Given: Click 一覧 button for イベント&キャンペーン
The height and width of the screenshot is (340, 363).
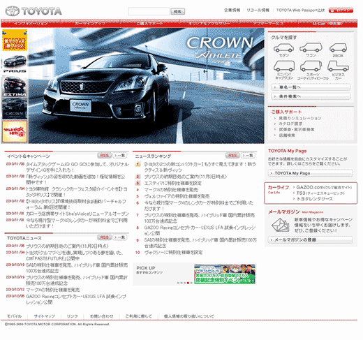Looking at the screenshot, I should (120, 155).
